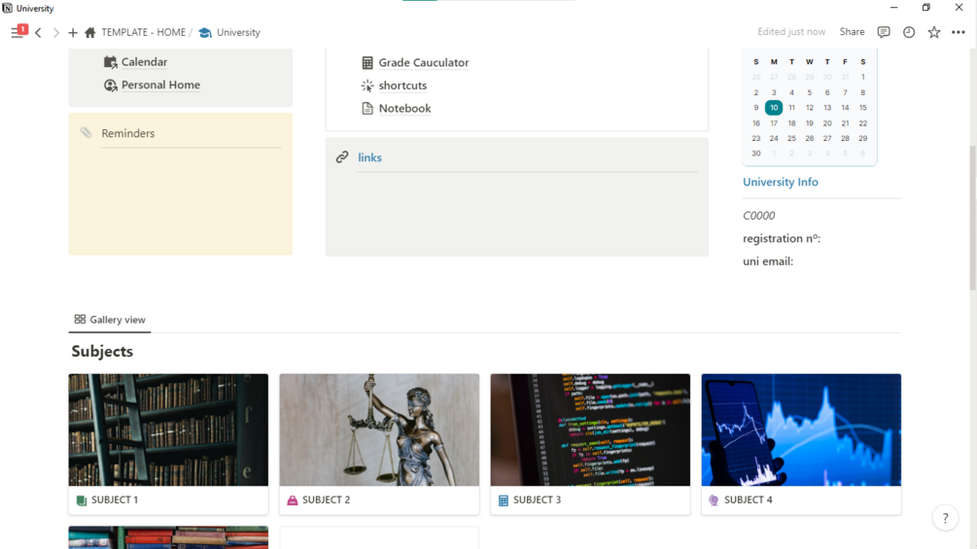This screenshot has width=977, height=549.
Task: Click the Personal Home icon
Action: pyautogui.click(x=110, y=86)
